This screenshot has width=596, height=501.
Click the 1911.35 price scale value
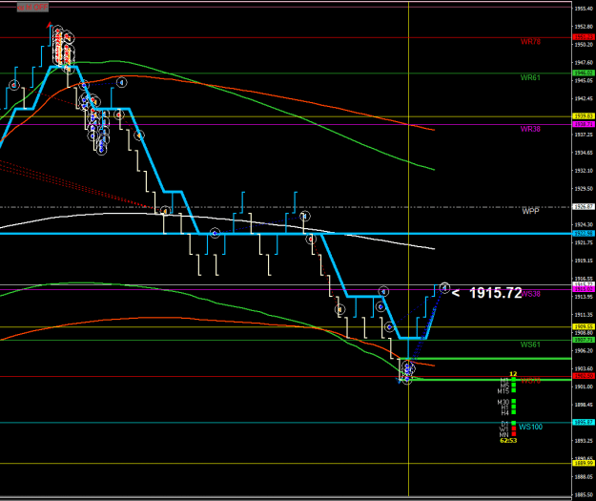[584, 315]
